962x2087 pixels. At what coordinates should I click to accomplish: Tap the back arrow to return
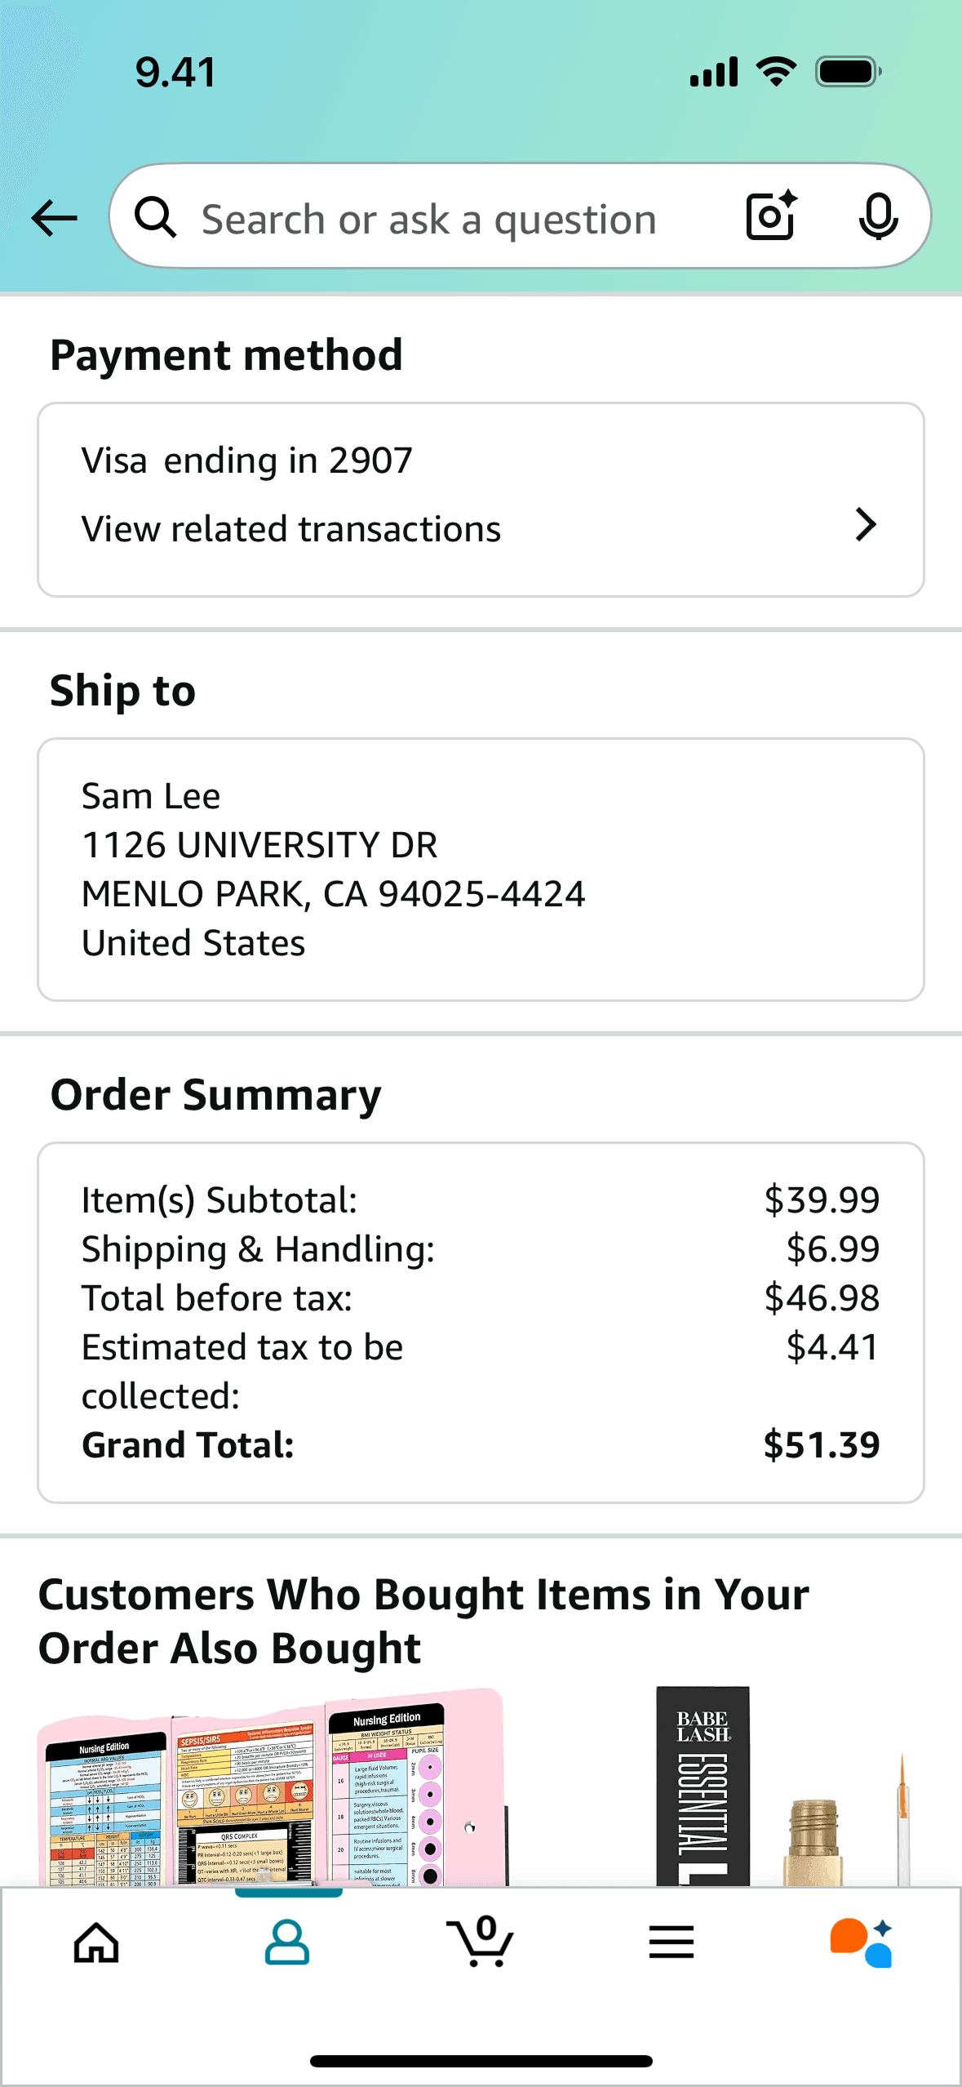(52, 217)
